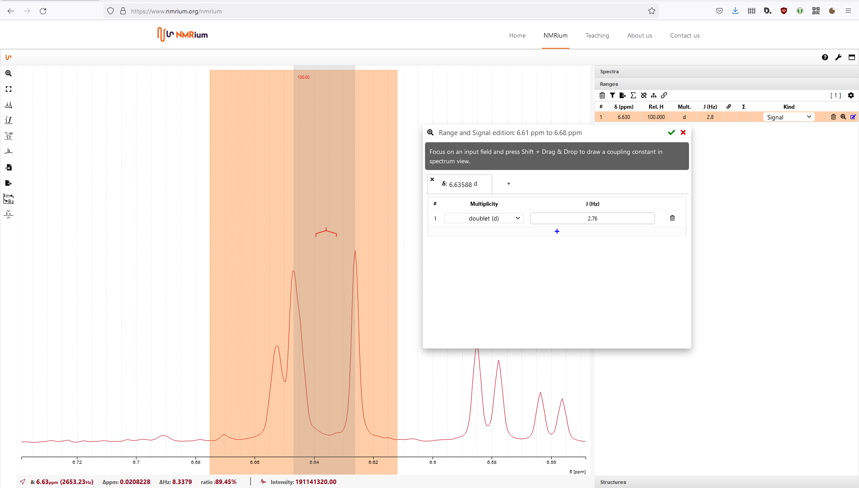Click the J (Hz) input showing 2.76

tap(592, 218)
